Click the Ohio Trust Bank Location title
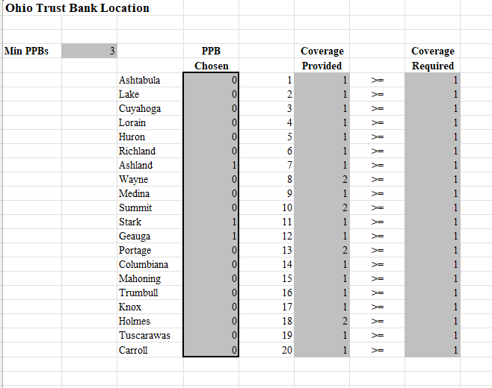This screenshot has width=492, height=388. point(77,8)
